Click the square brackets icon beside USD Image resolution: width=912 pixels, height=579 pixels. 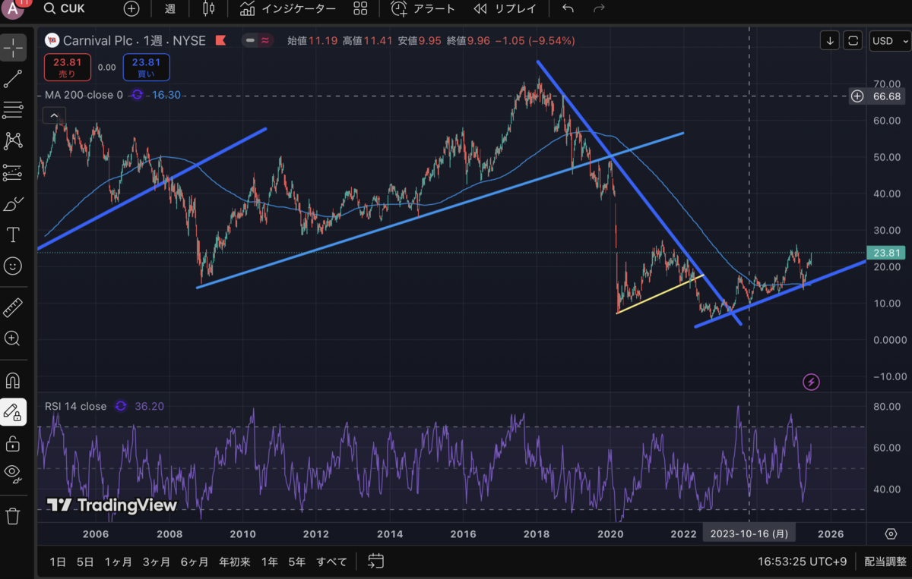[853, 40]
